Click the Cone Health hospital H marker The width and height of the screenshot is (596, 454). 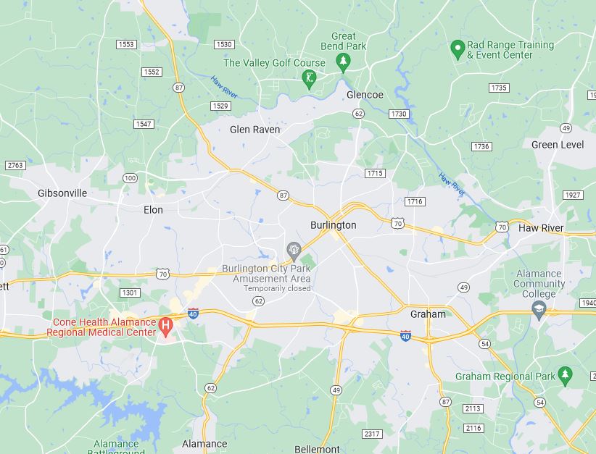click(166, 327)
